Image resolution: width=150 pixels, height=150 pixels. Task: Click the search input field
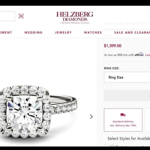7,16
